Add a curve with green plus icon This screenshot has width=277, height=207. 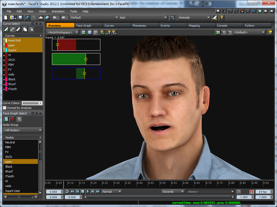[x=6, y=29]
